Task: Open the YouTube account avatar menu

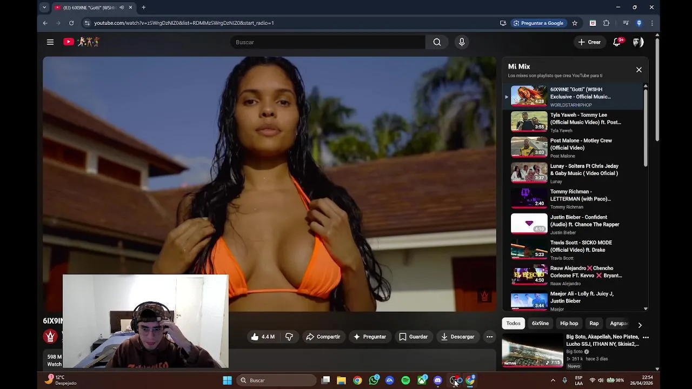Action: coord(638,42)
